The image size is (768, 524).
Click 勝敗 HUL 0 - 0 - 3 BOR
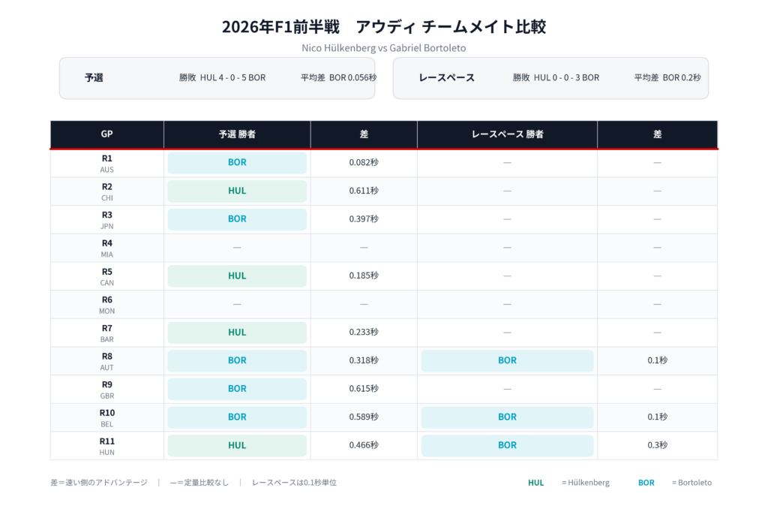click(556, 77)
